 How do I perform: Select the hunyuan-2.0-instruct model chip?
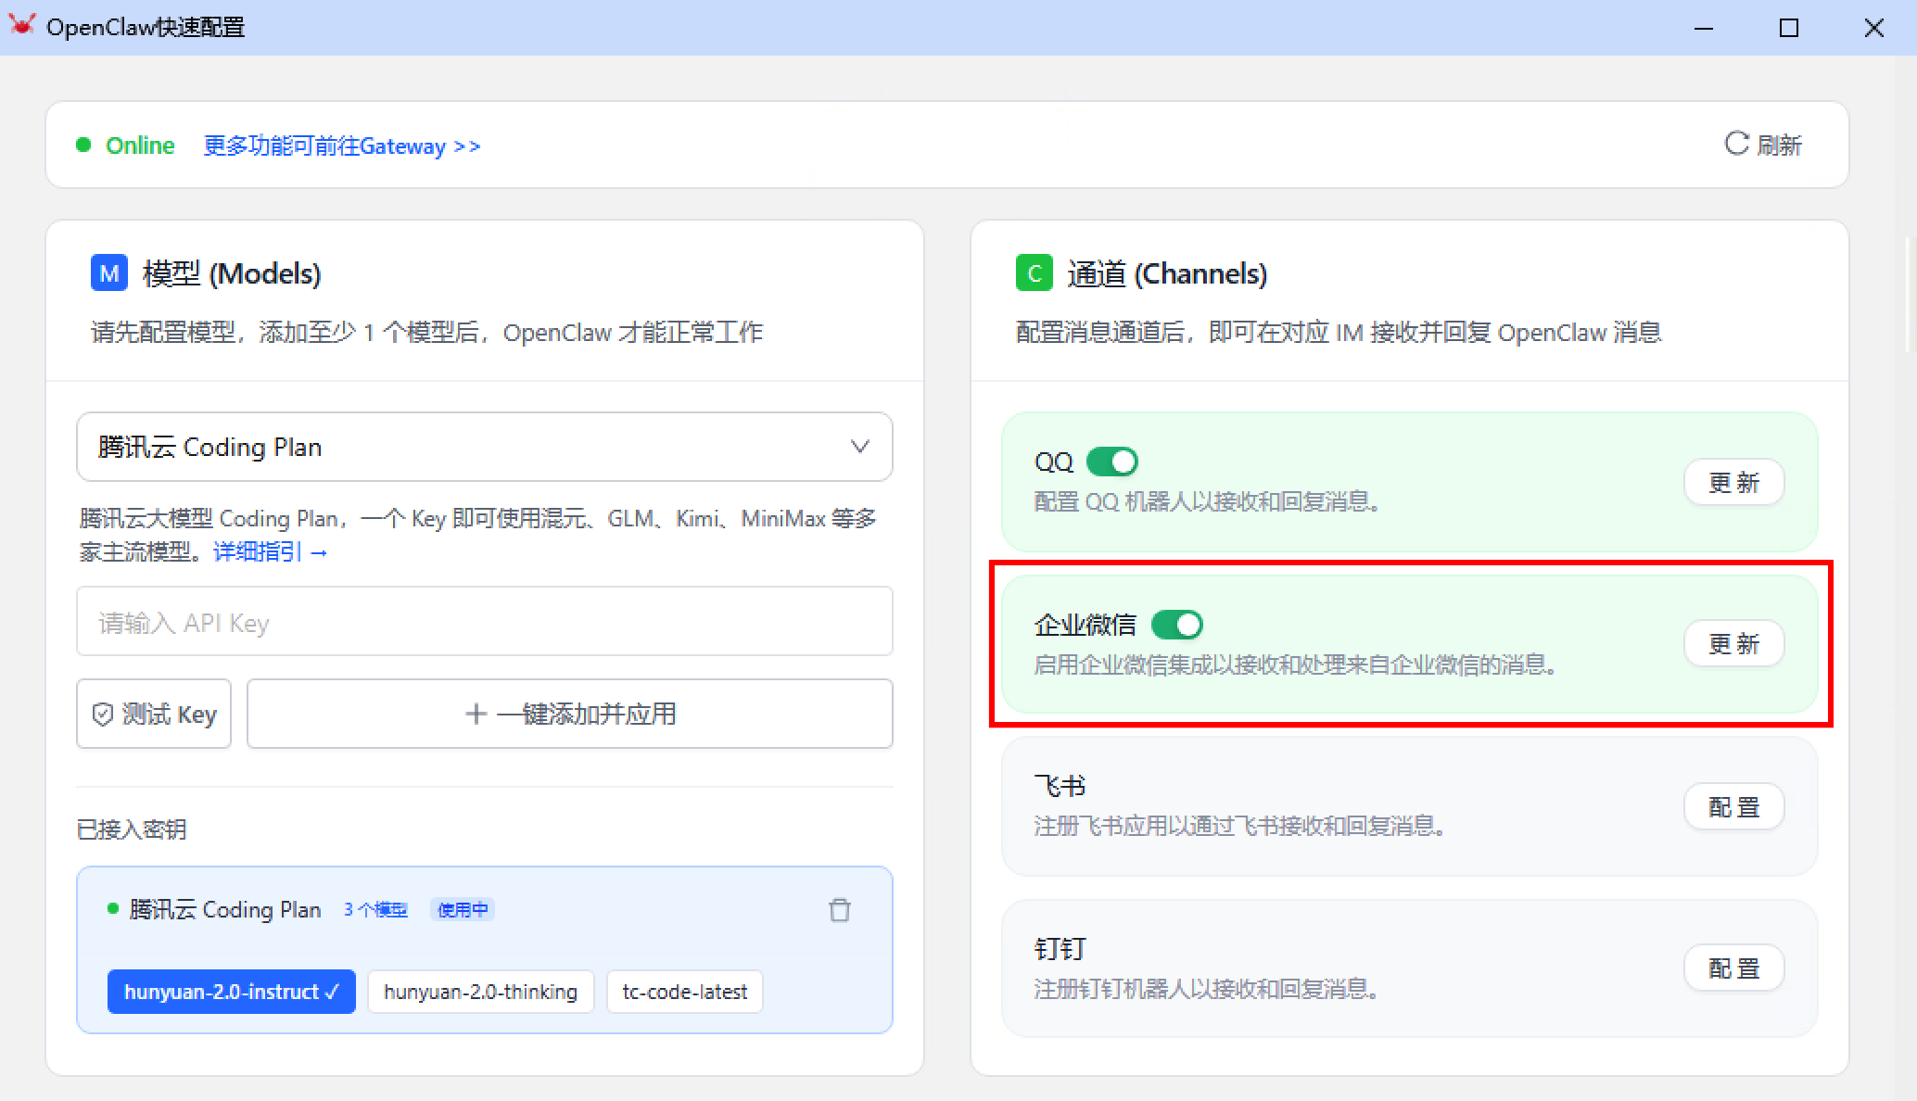(x=231, y=992)
